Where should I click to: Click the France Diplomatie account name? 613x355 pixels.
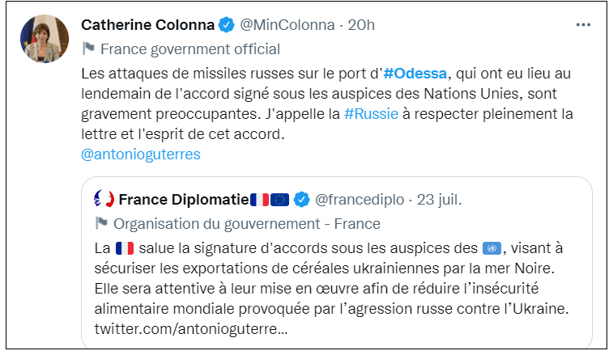coord(183,199)
